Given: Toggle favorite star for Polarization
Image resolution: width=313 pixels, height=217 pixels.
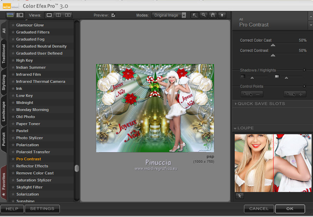Looking at the screenshot, I should (13, 145).
